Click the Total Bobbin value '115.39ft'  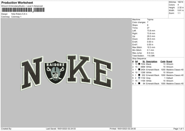(151, 56)
